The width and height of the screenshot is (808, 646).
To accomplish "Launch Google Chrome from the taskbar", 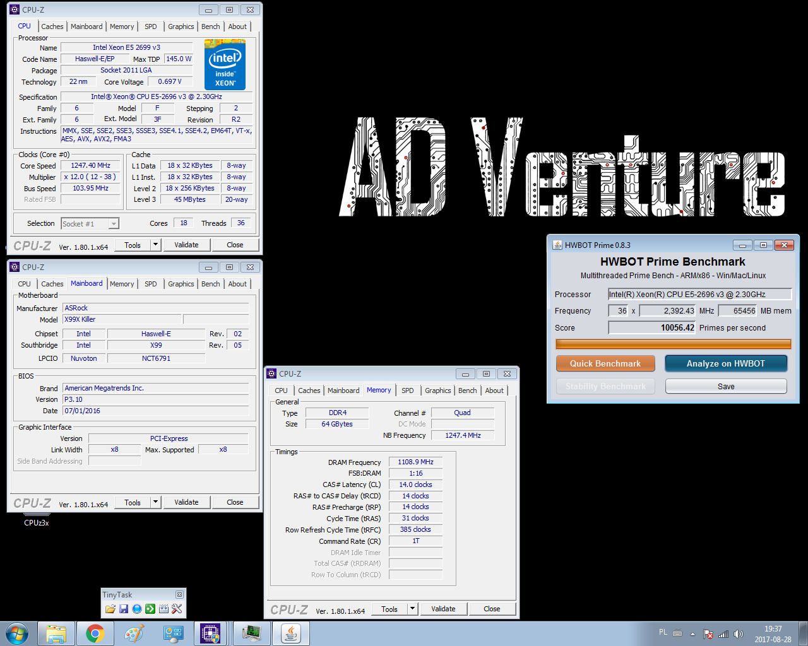I will (95, 633).
